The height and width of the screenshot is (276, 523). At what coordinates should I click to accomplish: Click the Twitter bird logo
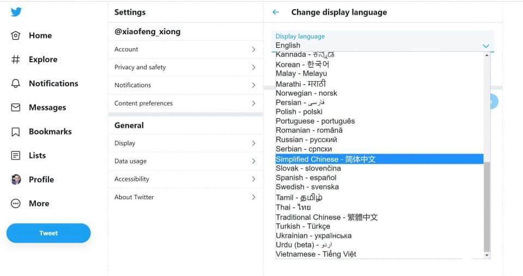tap(16, 12)
